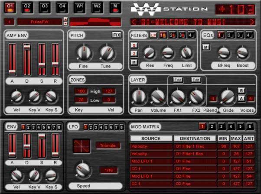Go to previous preset with left arrow
The width and height of the screenshot is (261, 194).
click(x=134, y=22)
